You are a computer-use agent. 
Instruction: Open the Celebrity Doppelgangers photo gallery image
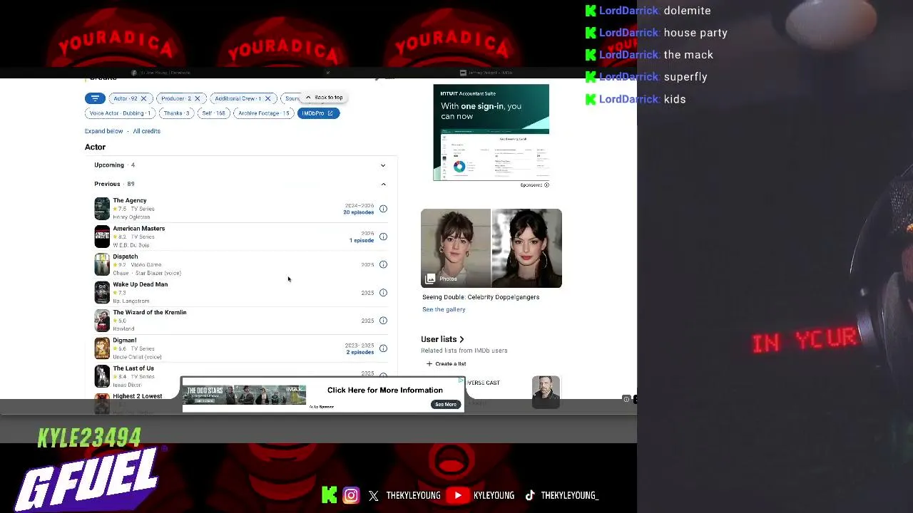(x=491, y=248)
